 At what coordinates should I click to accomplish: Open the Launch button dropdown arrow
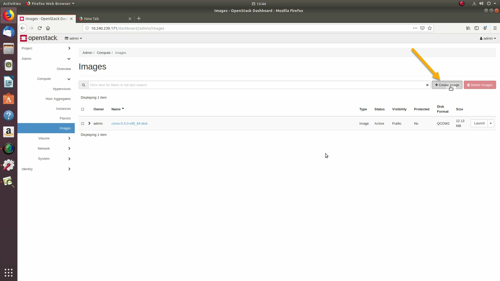tap(491, 123)
